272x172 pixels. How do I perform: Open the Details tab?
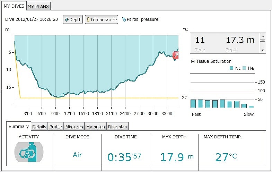(39, 127)
